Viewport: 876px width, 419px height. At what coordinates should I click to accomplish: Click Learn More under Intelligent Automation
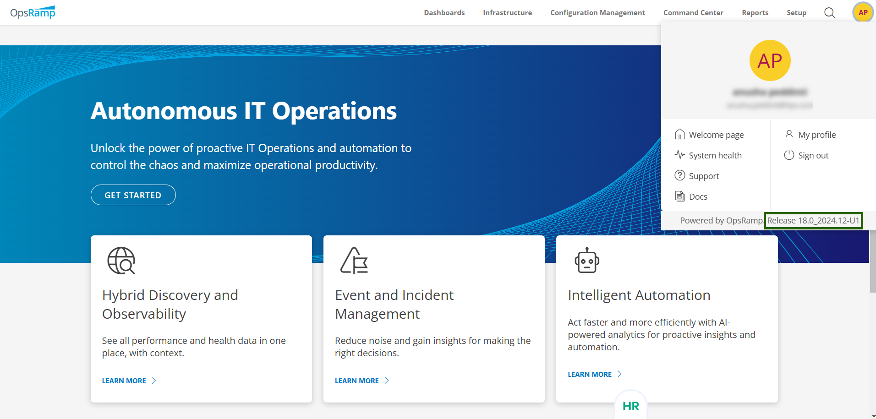coord(590,374)
